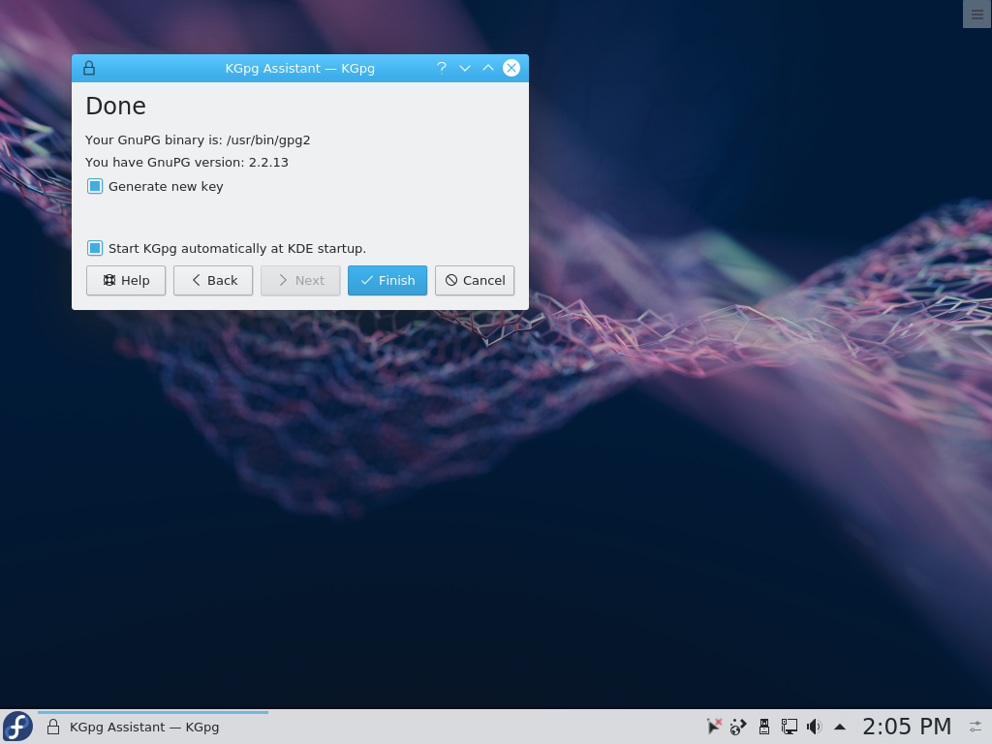
Task: Click the lock icon in the dialog title bar
Action: (89, 69)
